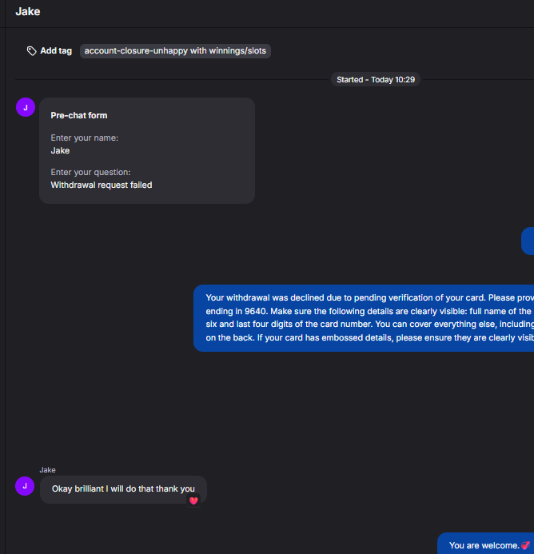
Task: Click the Withdrawal request failed text
Action: tap(102, 185)
